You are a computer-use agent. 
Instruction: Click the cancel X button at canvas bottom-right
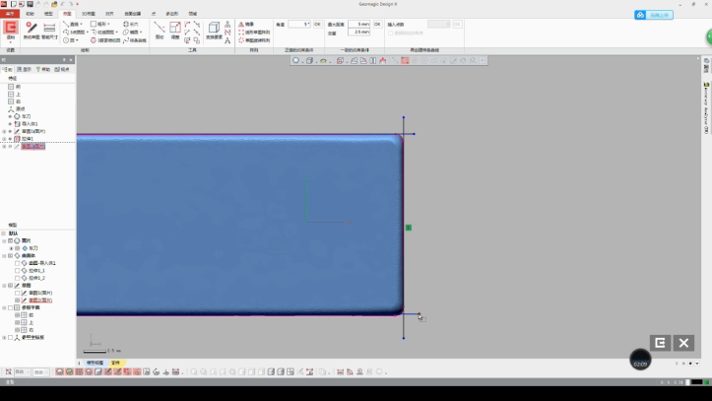tap(683, 343)
